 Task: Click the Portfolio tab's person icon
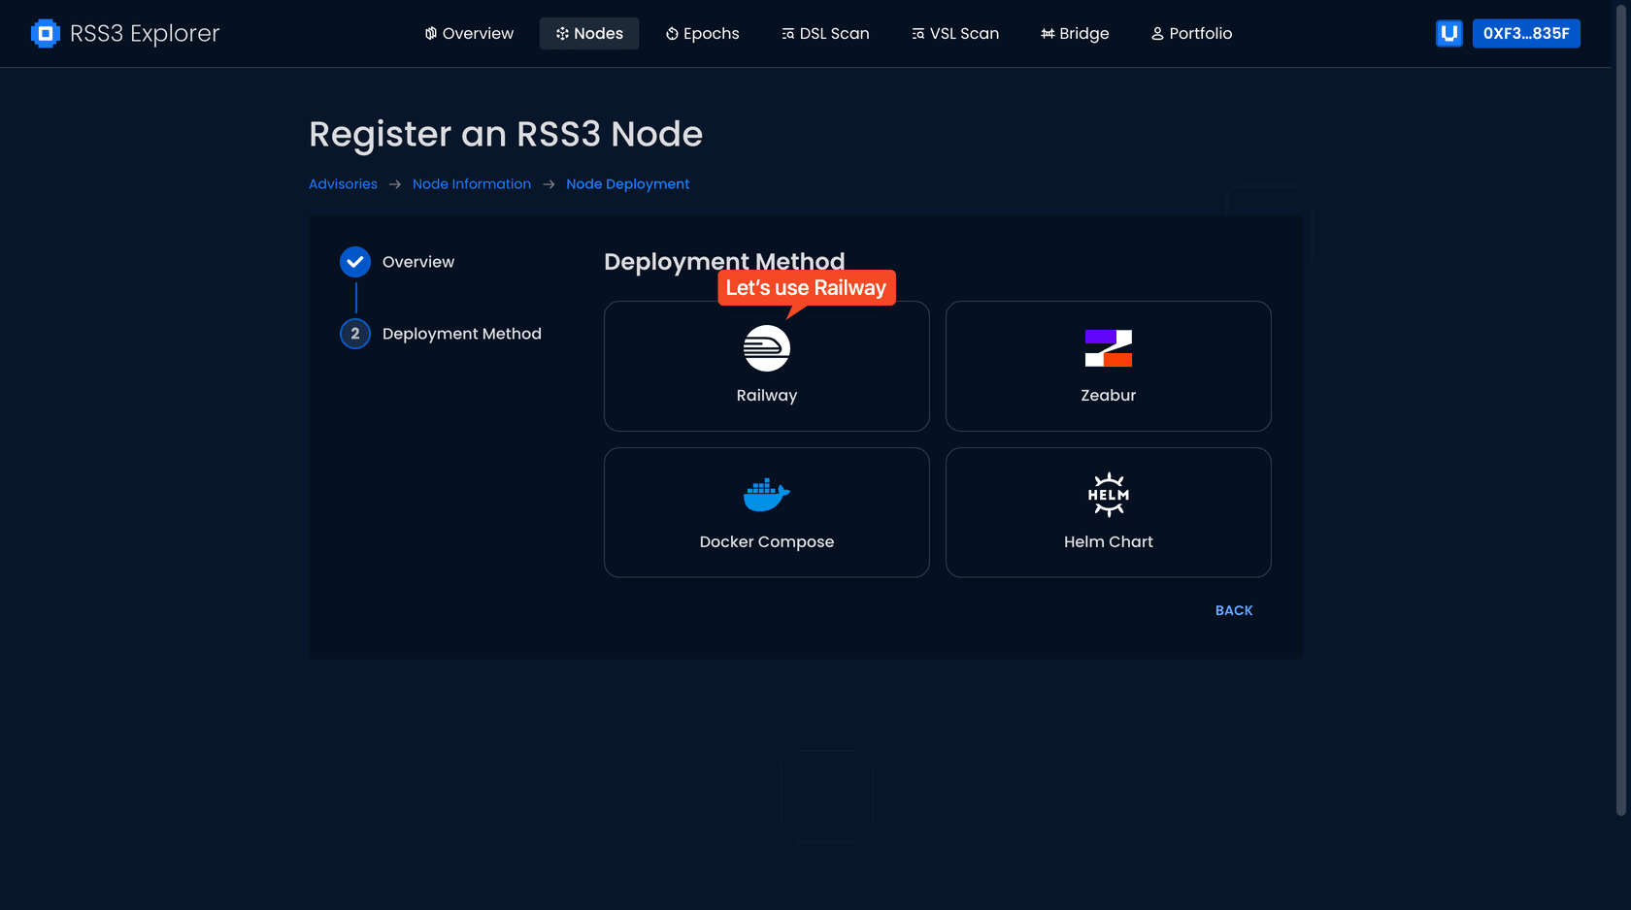pyautogui.click(x=1157, y=33)
